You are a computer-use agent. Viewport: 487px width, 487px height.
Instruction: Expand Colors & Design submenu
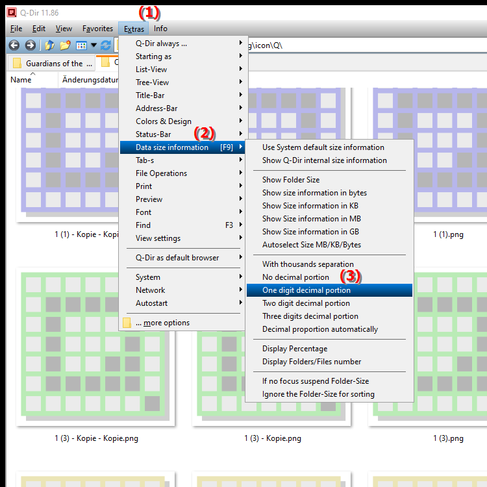click(x=182, y=121)
